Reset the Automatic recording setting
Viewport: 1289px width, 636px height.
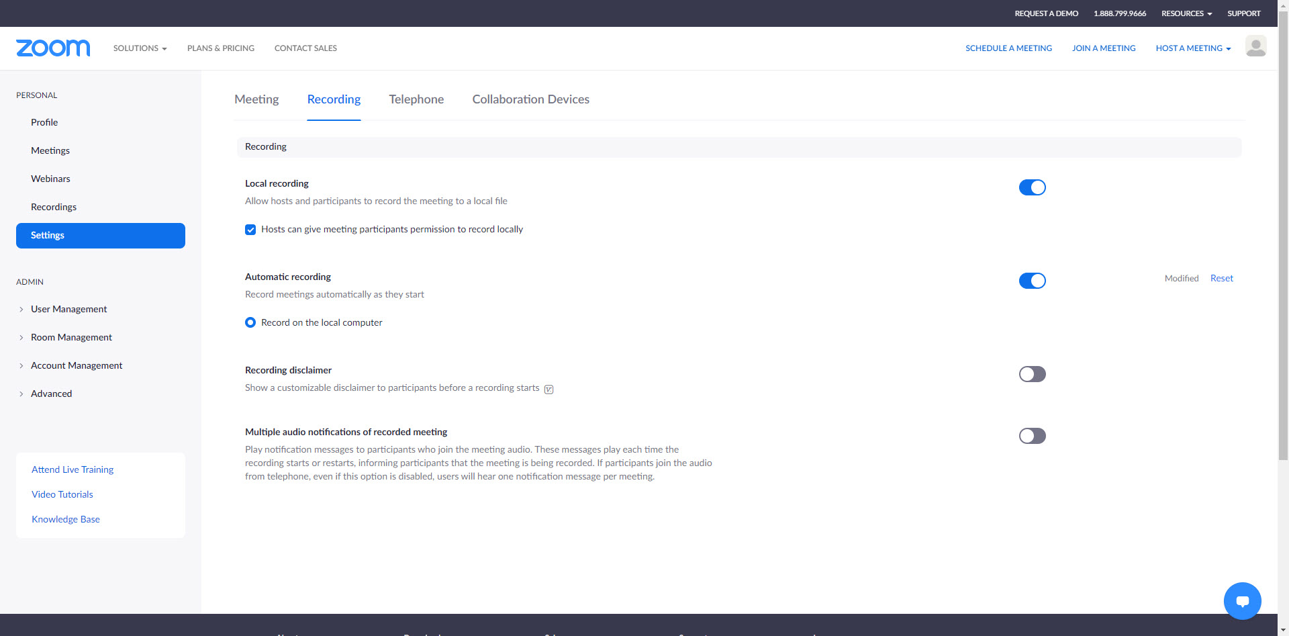point(1222,278)
